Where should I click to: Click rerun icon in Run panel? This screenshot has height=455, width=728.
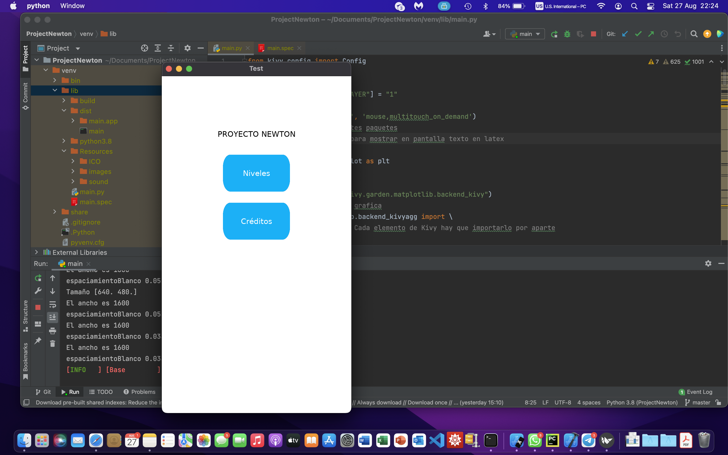[38, 278]
